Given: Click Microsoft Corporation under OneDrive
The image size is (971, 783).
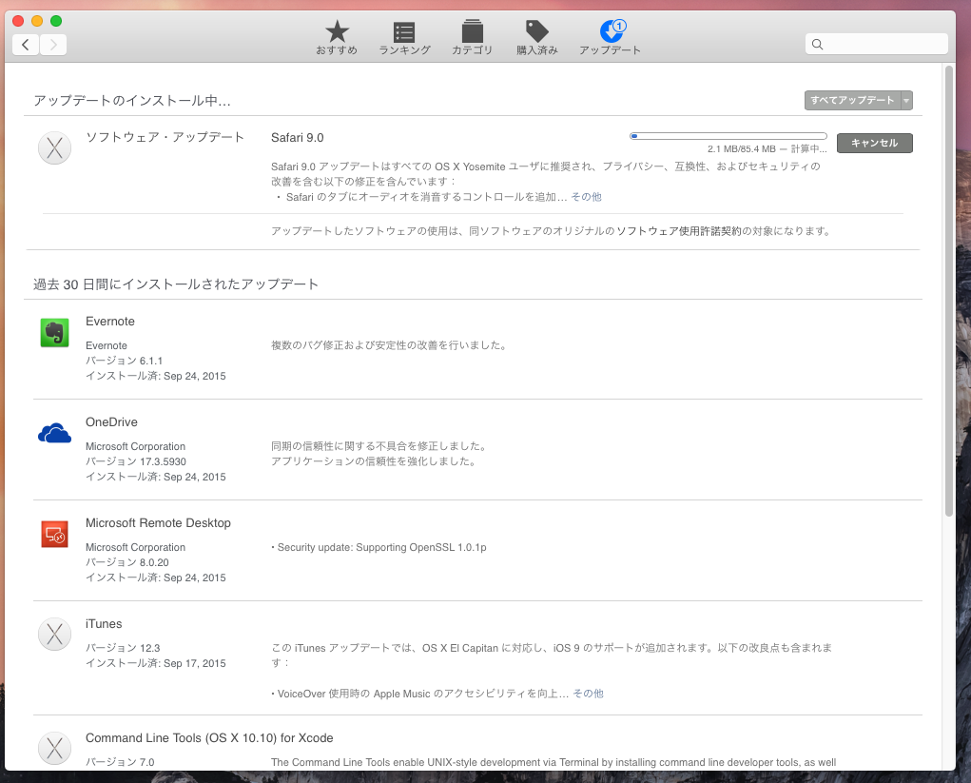Looking at the screenshot, I should [135, 446].
